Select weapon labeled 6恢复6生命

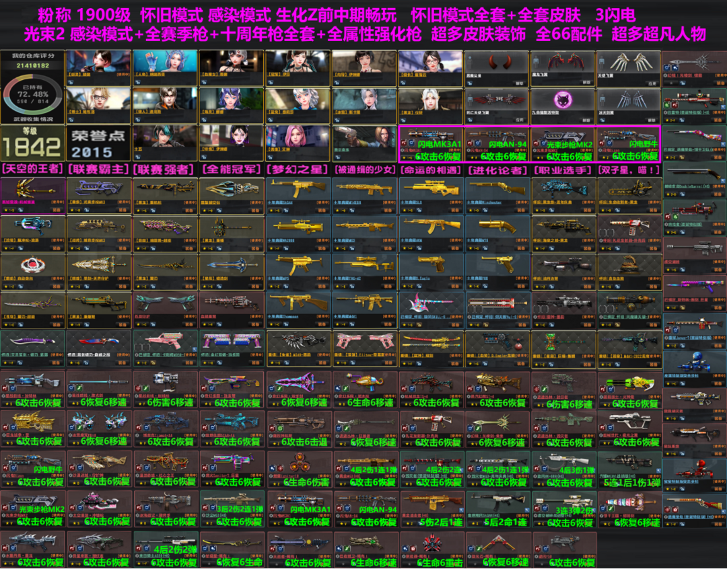[231, 549]
